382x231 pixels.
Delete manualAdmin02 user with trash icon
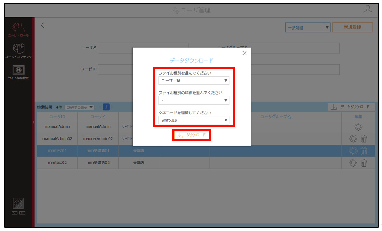pyautogui.click(x=364, y=139)
